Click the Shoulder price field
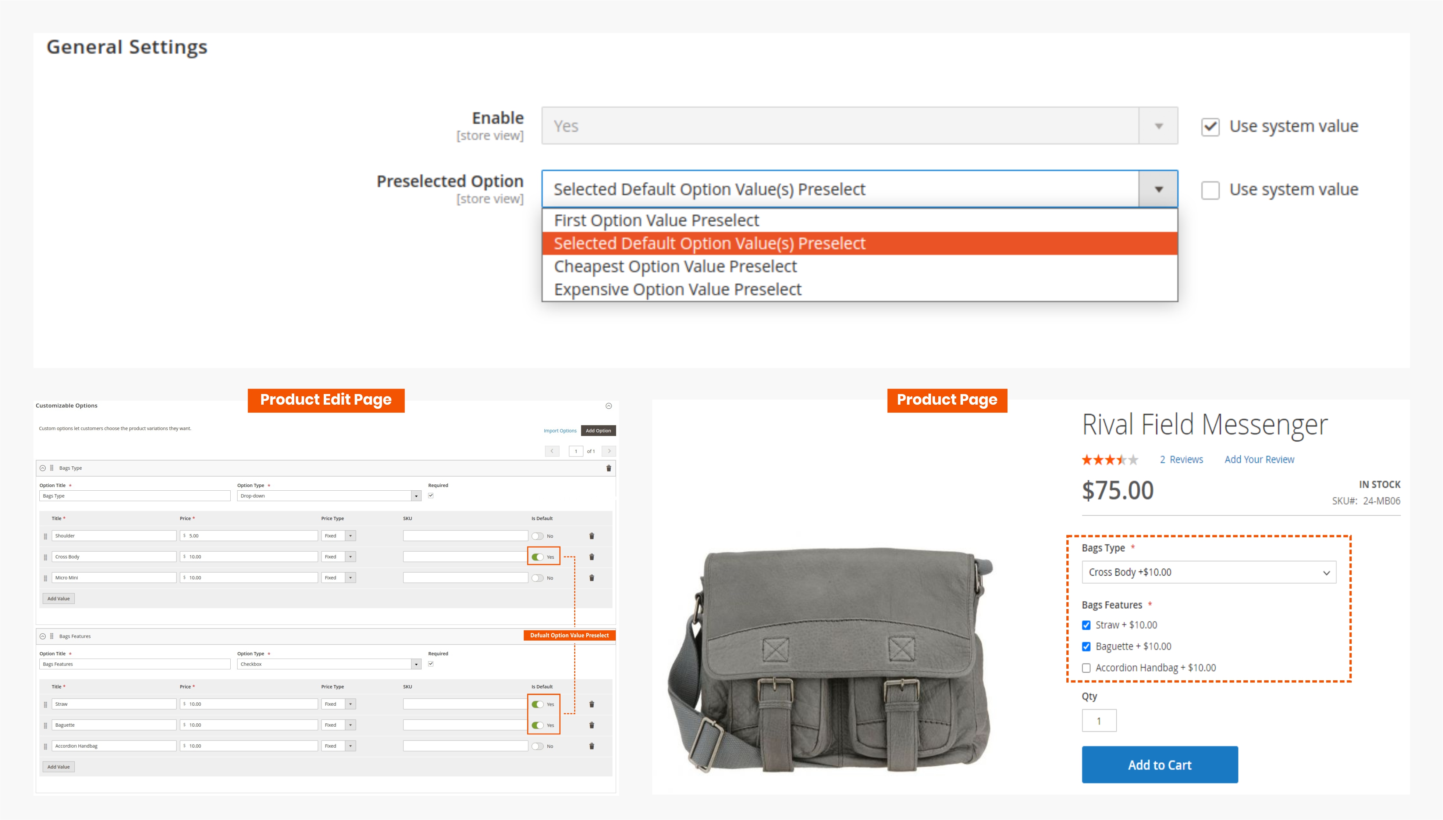This screenshot has height=820, width=1443. [x=249, y=536]
